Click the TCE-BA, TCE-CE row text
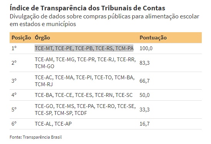This screenshot has width=211, height=144. pyautogui.click(x=84, y=95)
